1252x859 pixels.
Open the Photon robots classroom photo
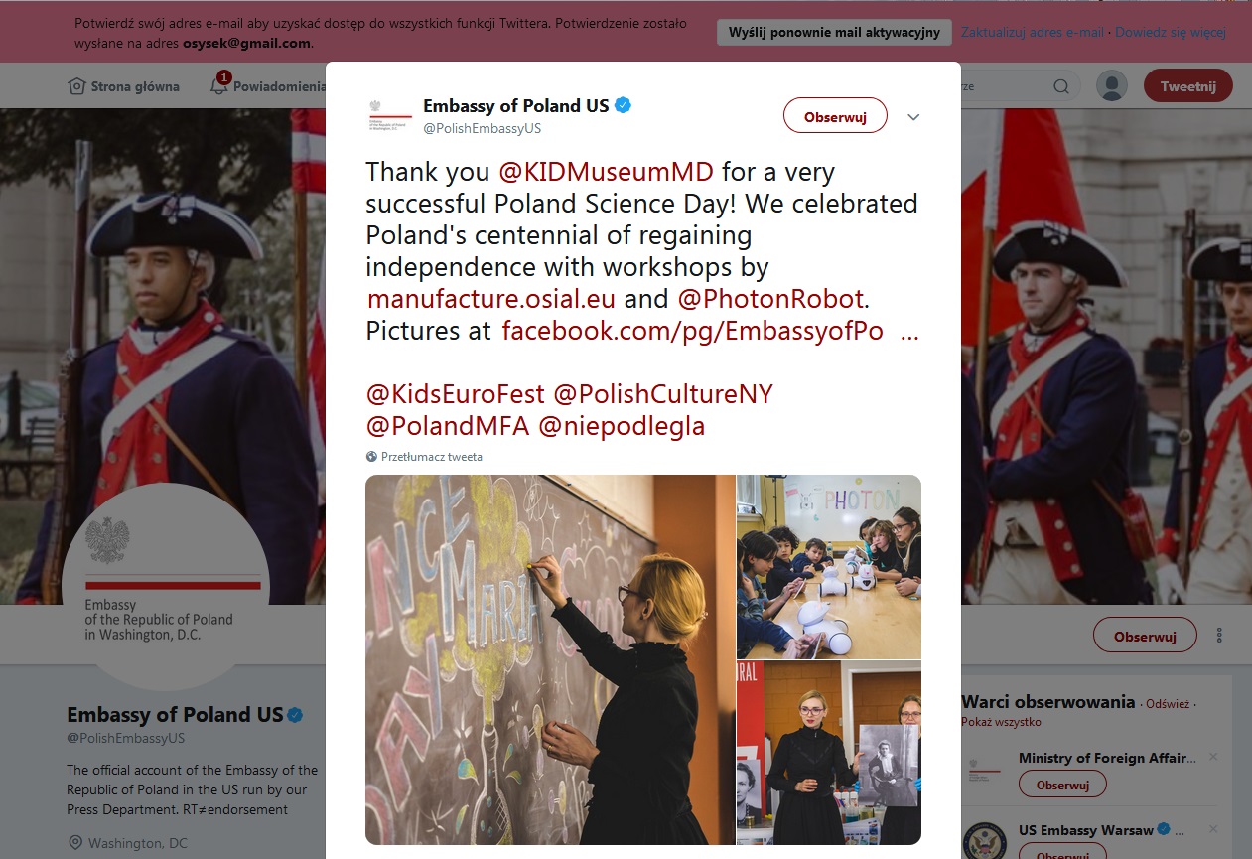pyautogui.click(x=829, y=566)
